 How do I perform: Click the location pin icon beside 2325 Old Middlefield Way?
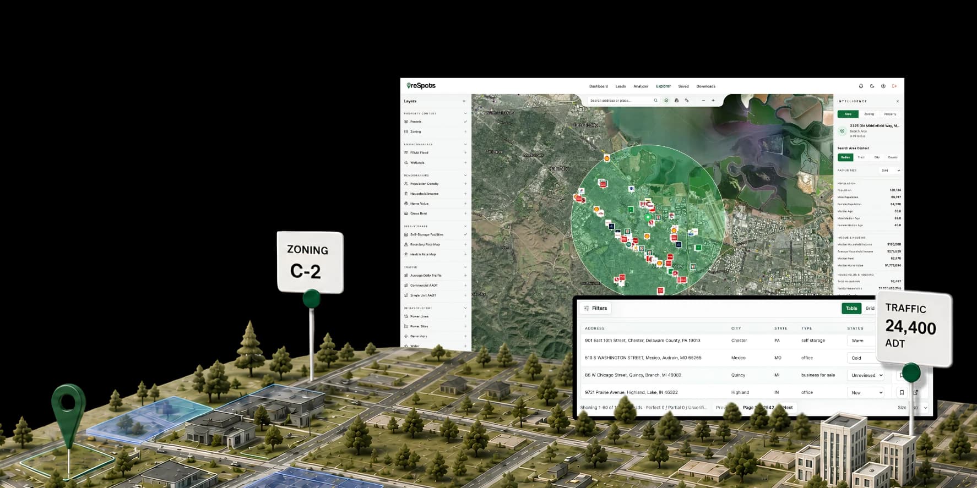tap(842, 131)
